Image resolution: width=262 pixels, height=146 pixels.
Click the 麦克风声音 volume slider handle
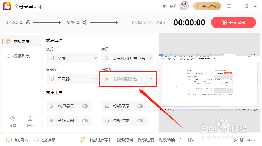pyautogui.click(x=60, y=22)
